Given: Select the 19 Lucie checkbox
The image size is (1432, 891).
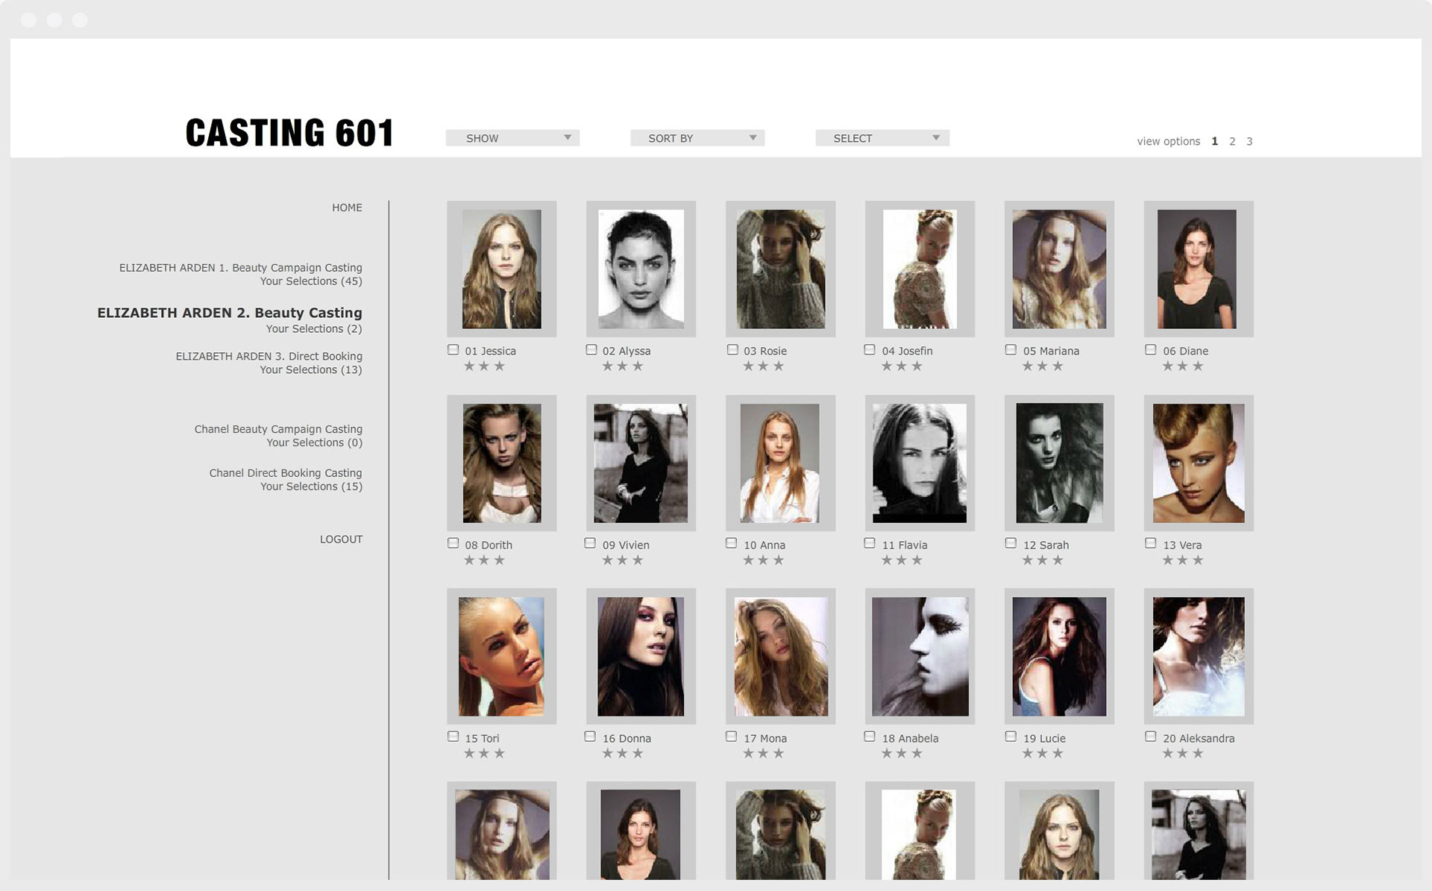Looking at the screenshot, I should 1011,737.
